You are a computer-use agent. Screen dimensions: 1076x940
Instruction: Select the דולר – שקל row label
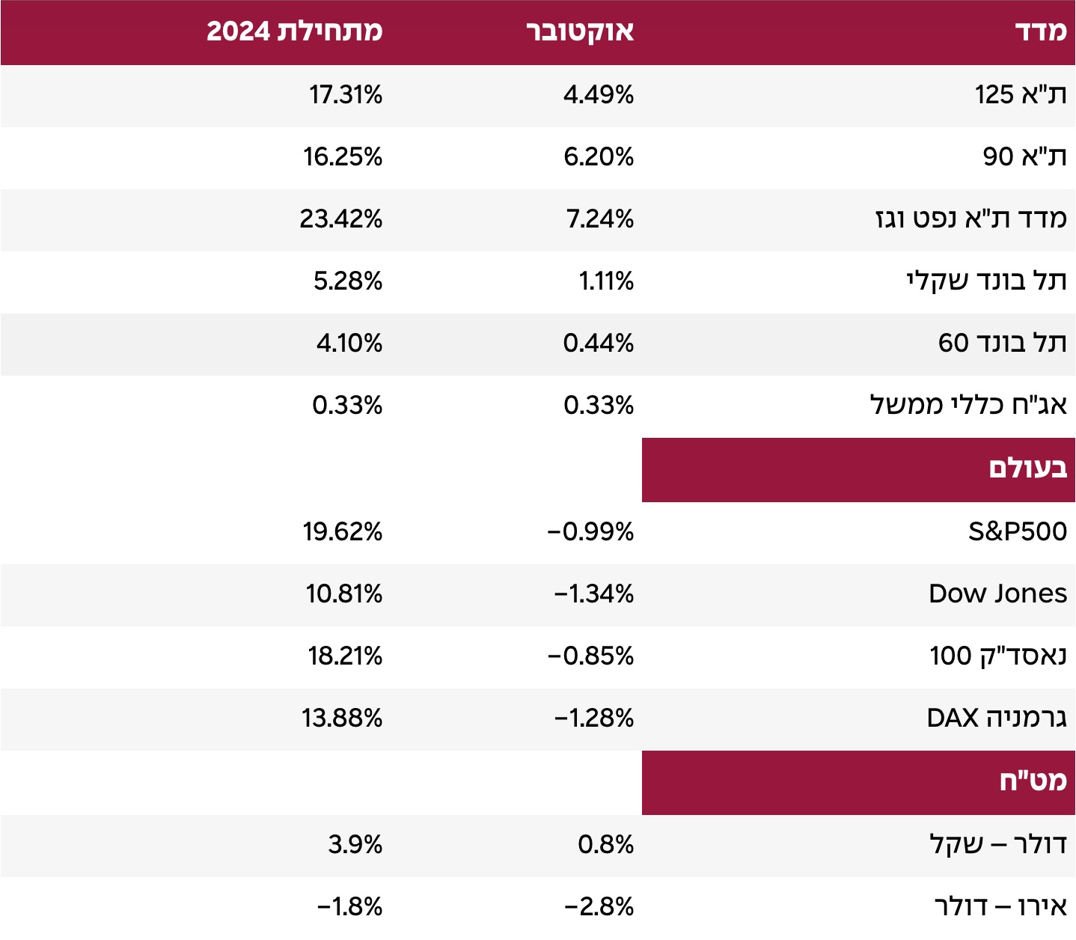[997, 845]
